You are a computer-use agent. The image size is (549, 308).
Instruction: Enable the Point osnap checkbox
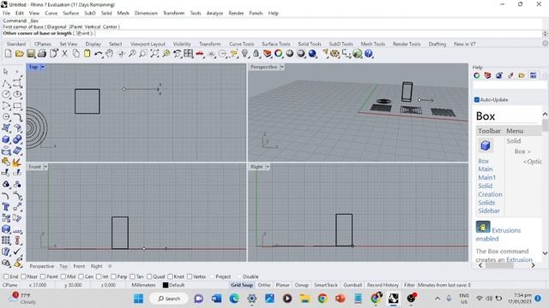click(x=43, y=276)
